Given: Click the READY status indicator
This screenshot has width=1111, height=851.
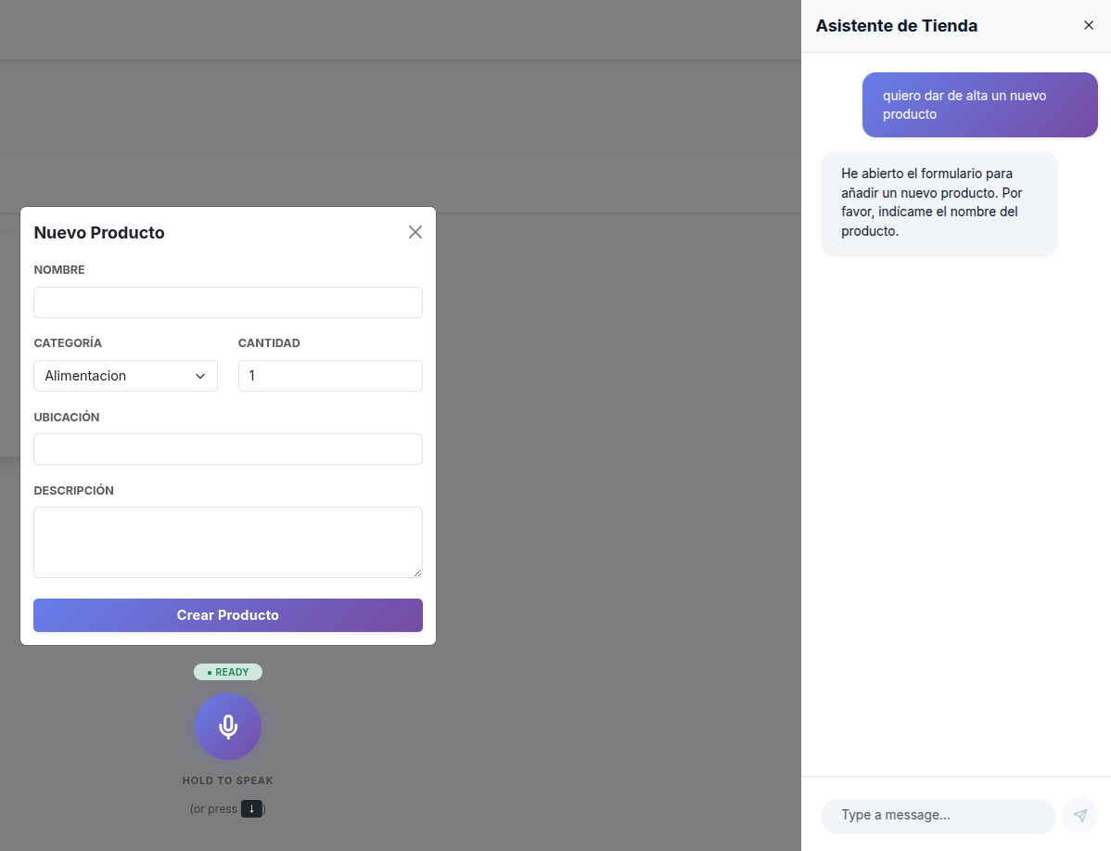Looking at the screenshot, I should coord(227,671).
